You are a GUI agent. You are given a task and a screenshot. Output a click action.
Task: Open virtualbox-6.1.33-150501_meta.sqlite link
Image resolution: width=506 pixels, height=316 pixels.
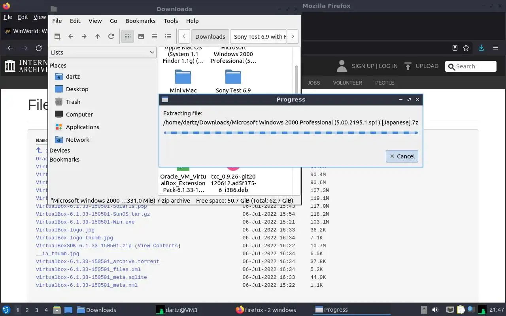91,277
